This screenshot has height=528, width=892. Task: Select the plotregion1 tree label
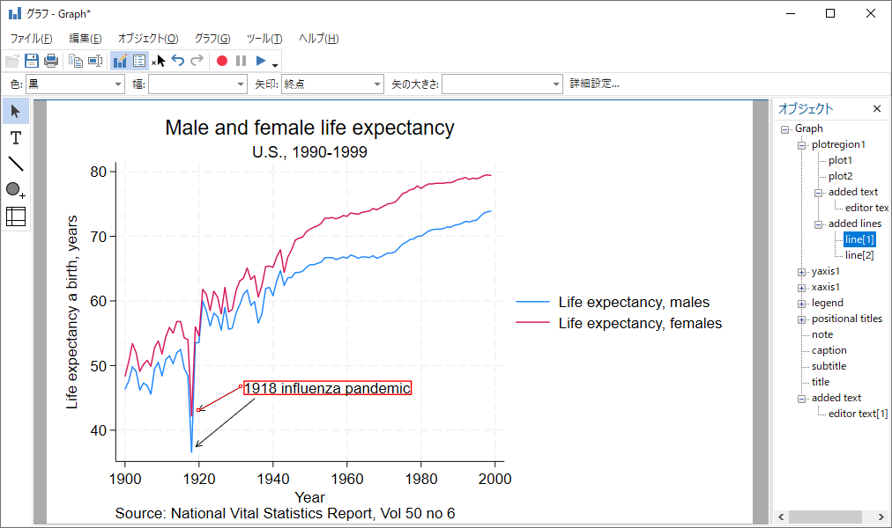[838, 144]
